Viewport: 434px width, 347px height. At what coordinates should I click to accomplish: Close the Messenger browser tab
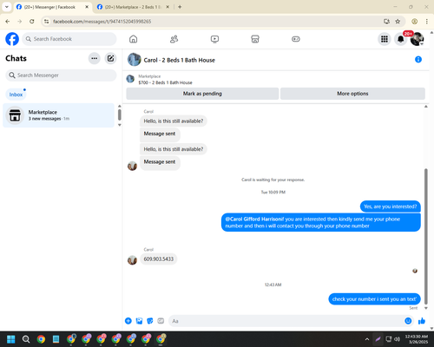(87, 7)
